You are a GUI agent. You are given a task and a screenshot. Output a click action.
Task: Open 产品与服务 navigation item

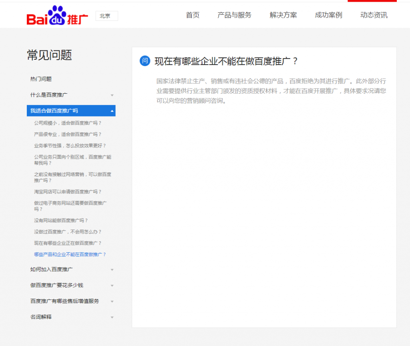(x=234, y=15)
